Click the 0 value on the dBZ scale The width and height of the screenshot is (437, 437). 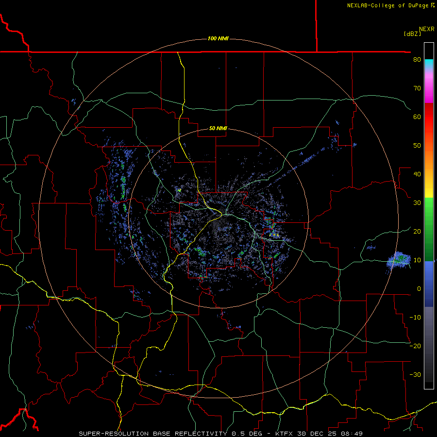tap(419, 289)
